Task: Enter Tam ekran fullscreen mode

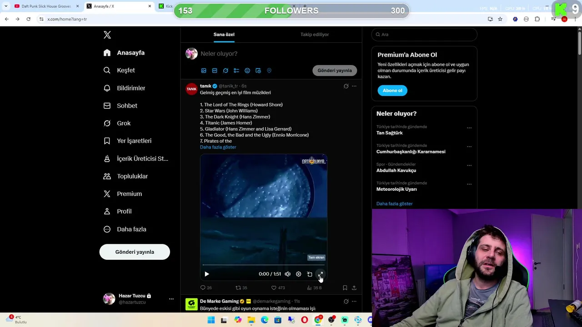Action: 321,274
